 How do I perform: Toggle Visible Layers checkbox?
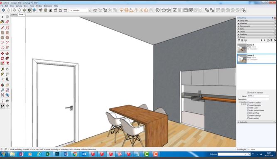[x=248, y=108]
